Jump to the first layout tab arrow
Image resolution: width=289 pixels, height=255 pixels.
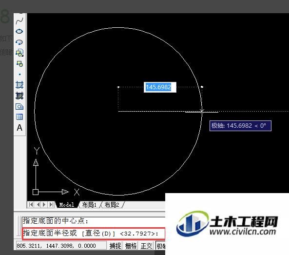click(31, 205)
